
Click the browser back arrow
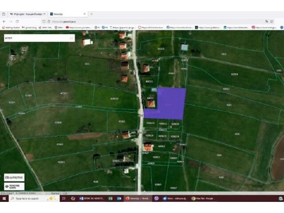pyautogui.click(x=5, y=21)
